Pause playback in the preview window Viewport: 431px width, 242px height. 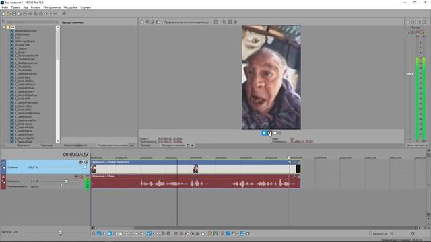(x=269, y=133)
